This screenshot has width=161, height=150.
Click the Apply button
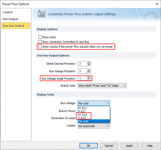(x=129, y=146)
